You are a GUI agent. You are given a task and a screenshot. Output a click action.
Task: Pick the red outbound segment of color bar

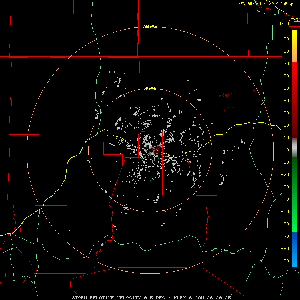[x=294, y=100]
